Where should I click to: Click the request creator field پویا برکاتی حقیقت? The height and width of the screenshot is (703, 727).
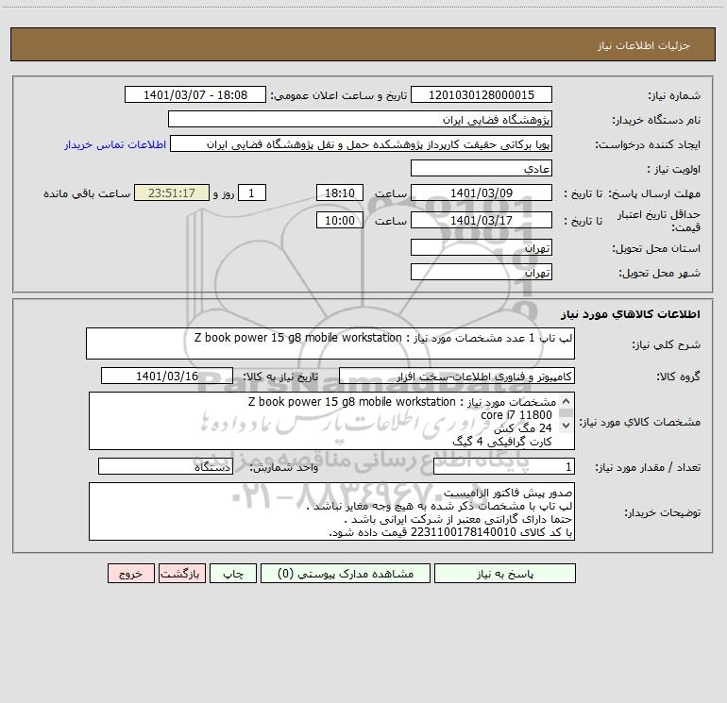(362, 144)
